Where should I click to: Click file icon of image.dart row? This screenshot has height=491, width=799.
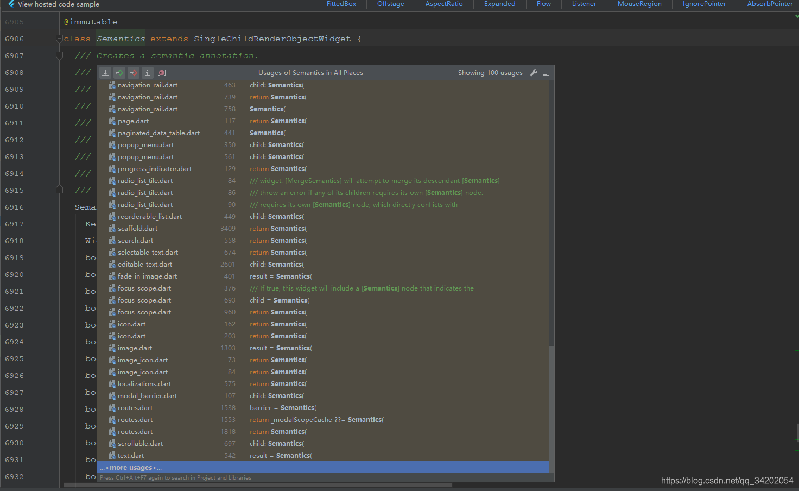tap(112, 348)
